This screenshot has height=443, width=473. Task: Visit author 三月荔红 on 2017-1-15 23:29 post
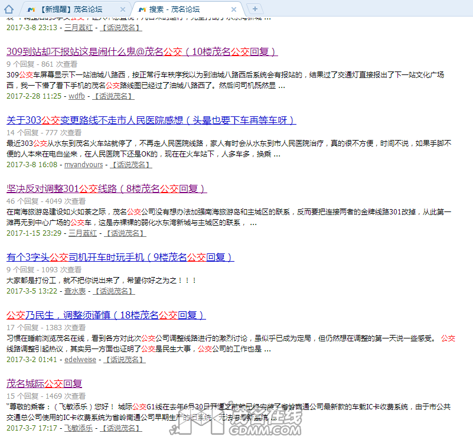pos(83,233)
